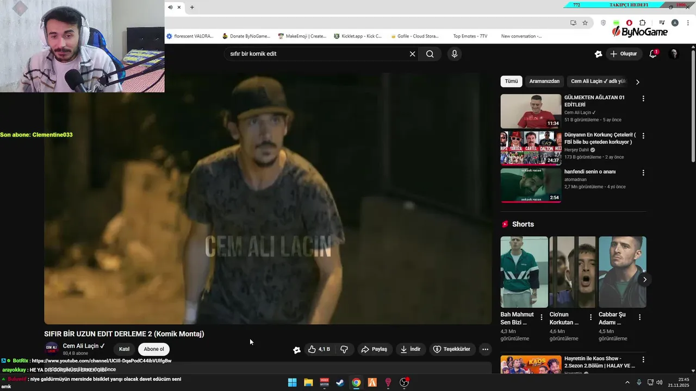The height and width of the screenshot is (391, 696).
Task: Like the video with thumbs up
Action: click(319, 349)
